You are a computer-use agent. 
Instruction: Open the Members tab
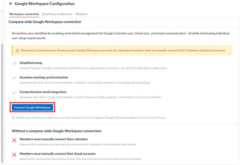click(82, 14)
